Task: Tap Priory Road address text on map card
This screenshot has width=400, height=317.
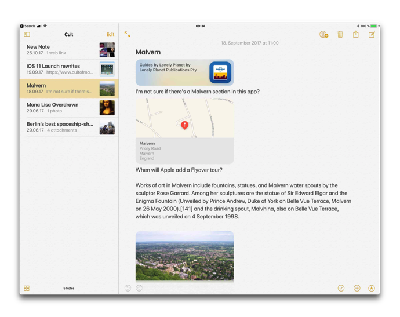Action: coord(150,148)
